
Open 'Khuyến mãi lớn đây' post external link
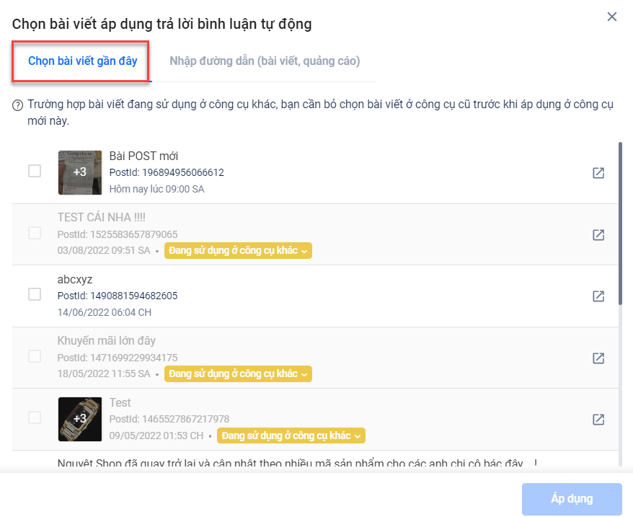(598, 358)
